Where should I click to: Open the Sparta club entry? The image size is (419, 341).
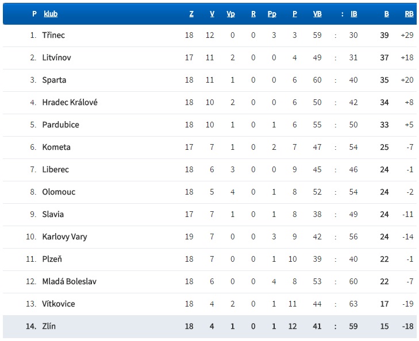(54, 80)
